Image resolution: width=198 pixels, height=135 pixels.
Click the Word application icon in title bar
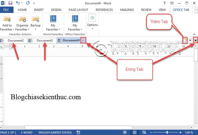coord(3,3)
